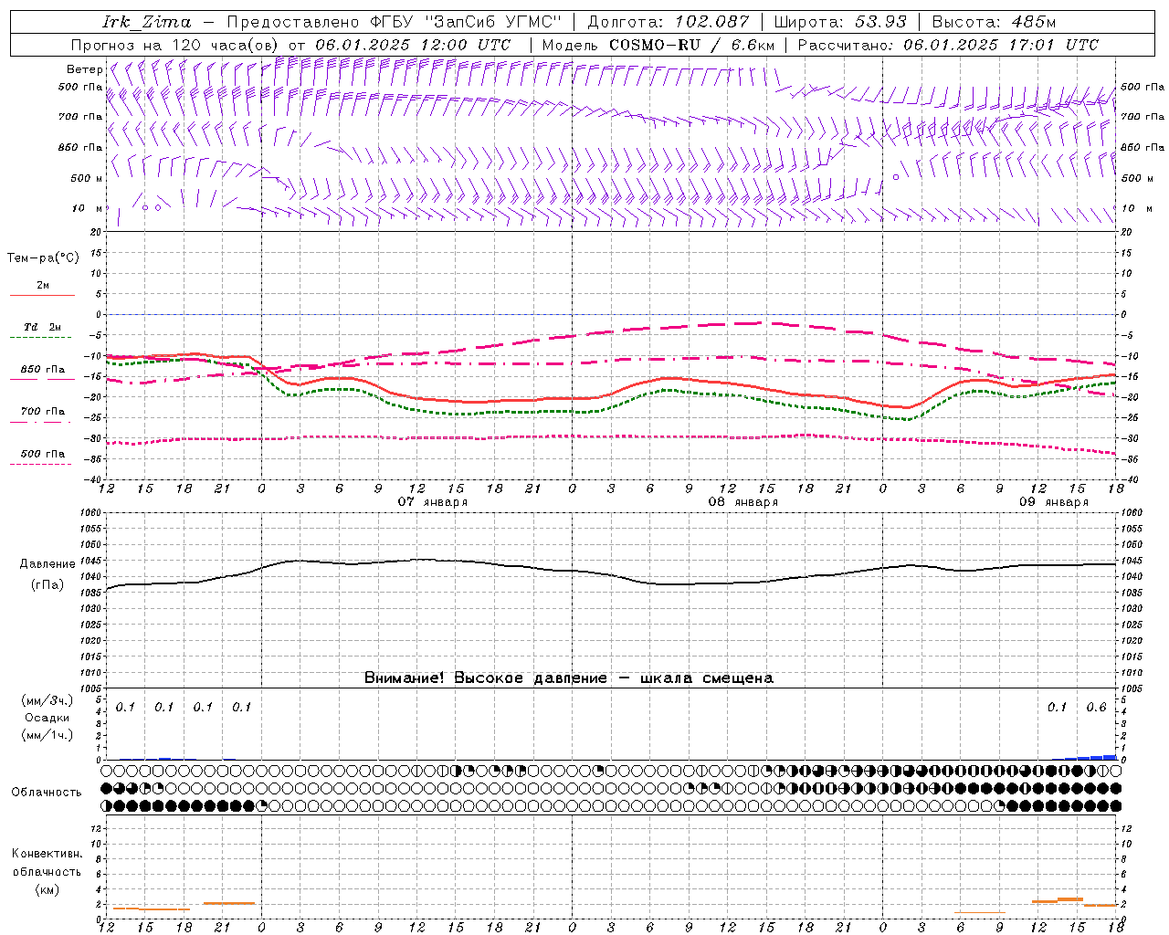This screenshot has width=1169, height=935.
Task: Click the Высота: 485м value
Action: click(x=993, y=22)
